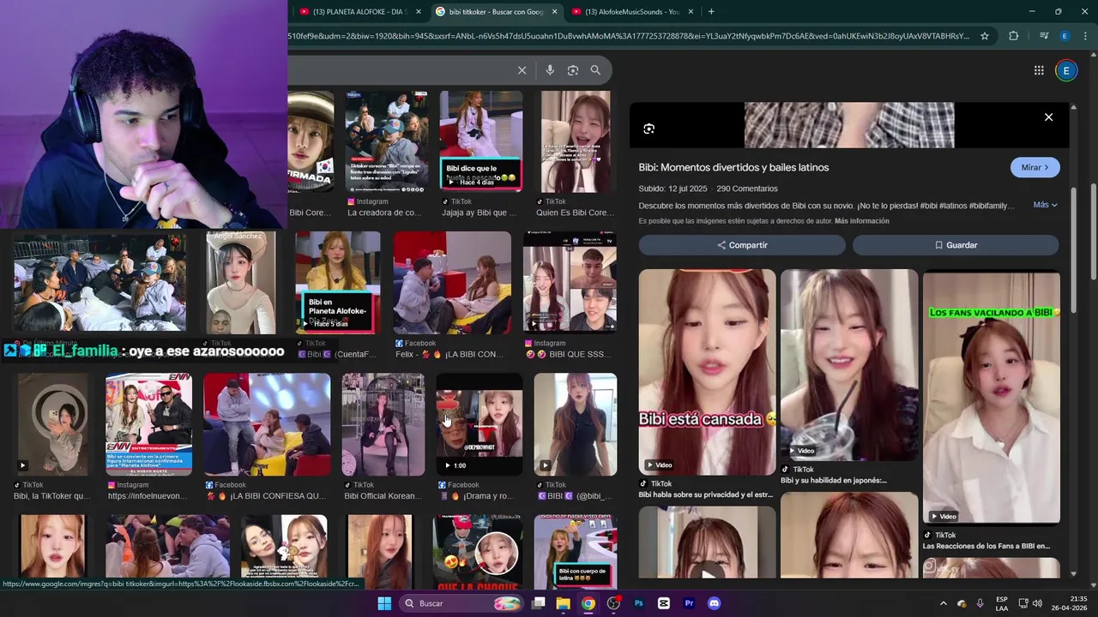Open the Chrome profile icon in toolbar
Screen dimensions: 1098x617
(x=1065, y=36)
